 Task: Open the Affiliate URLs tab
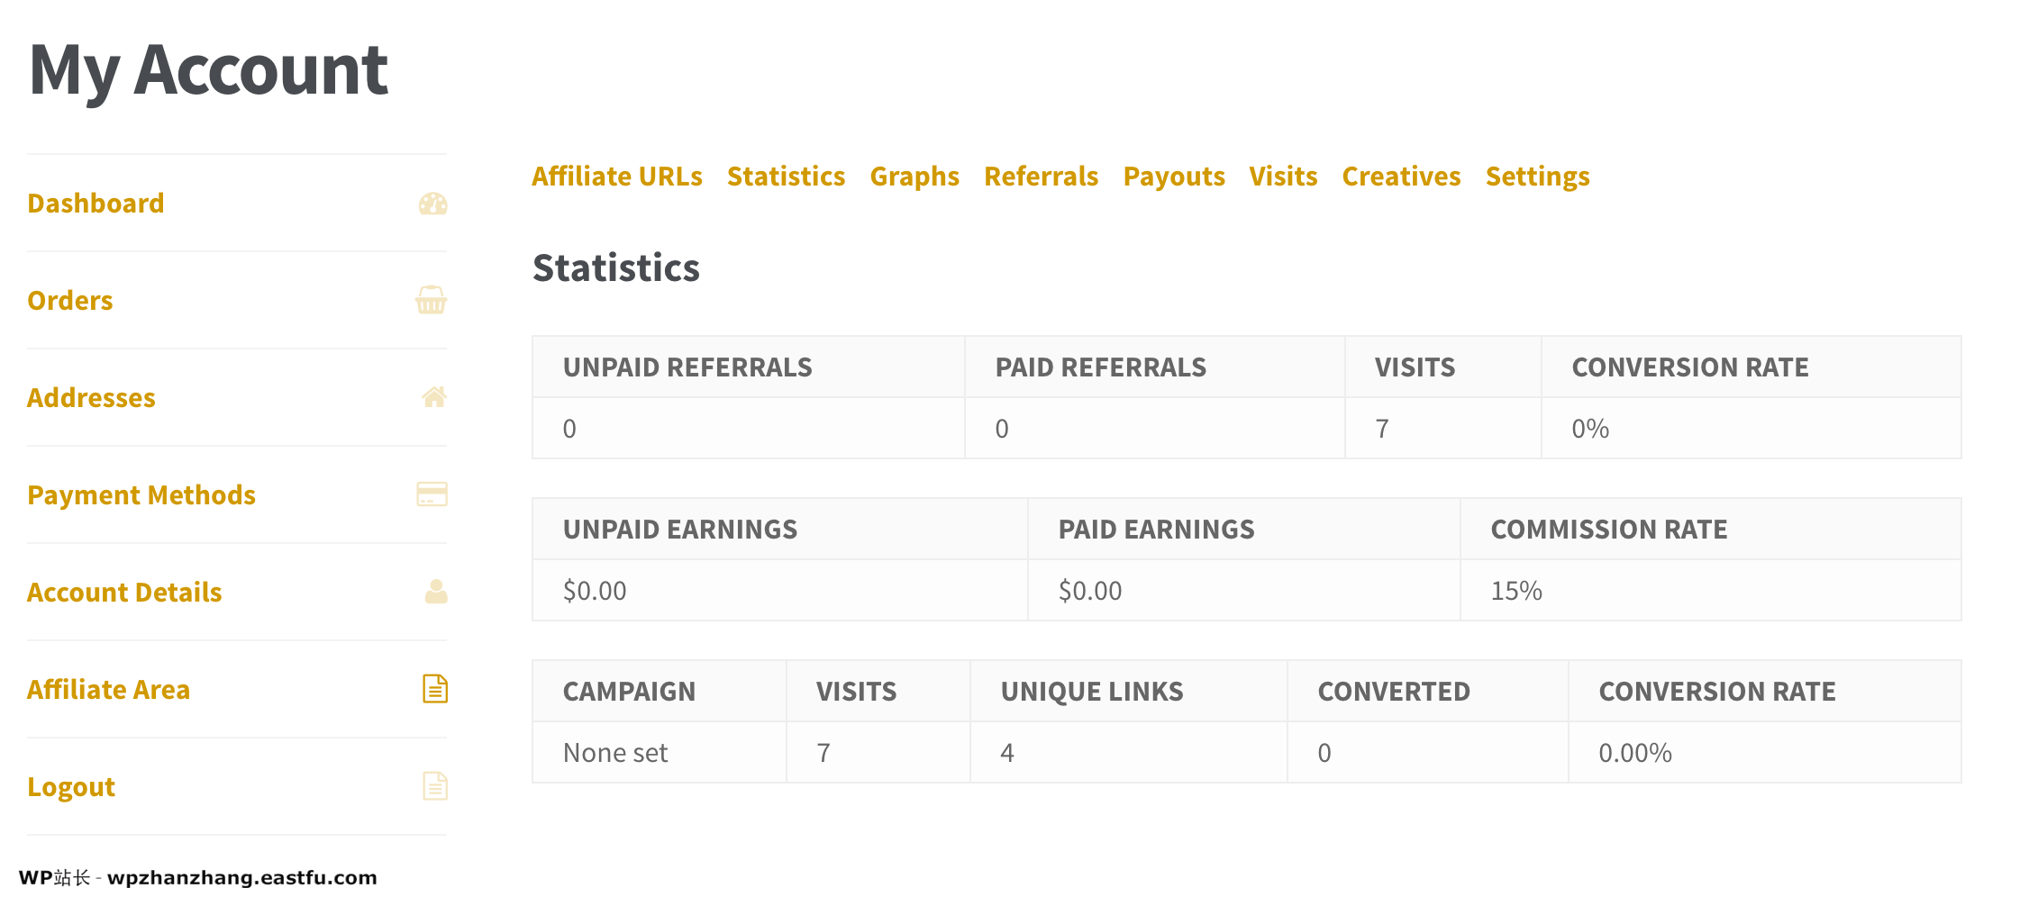pyautogui.click(x=616, y=177)
